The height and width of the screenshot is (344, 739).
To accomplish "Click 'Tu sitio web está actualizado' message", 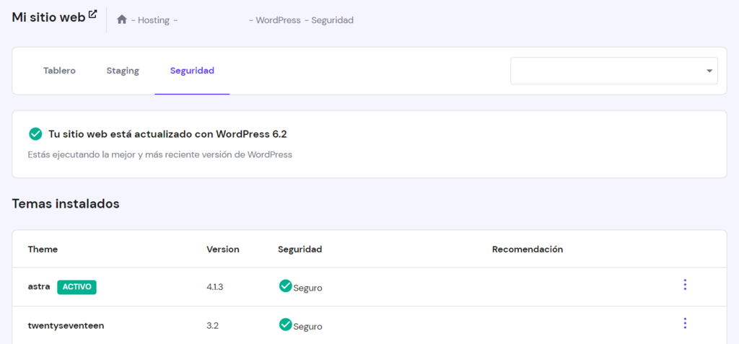I will point(167,134).
